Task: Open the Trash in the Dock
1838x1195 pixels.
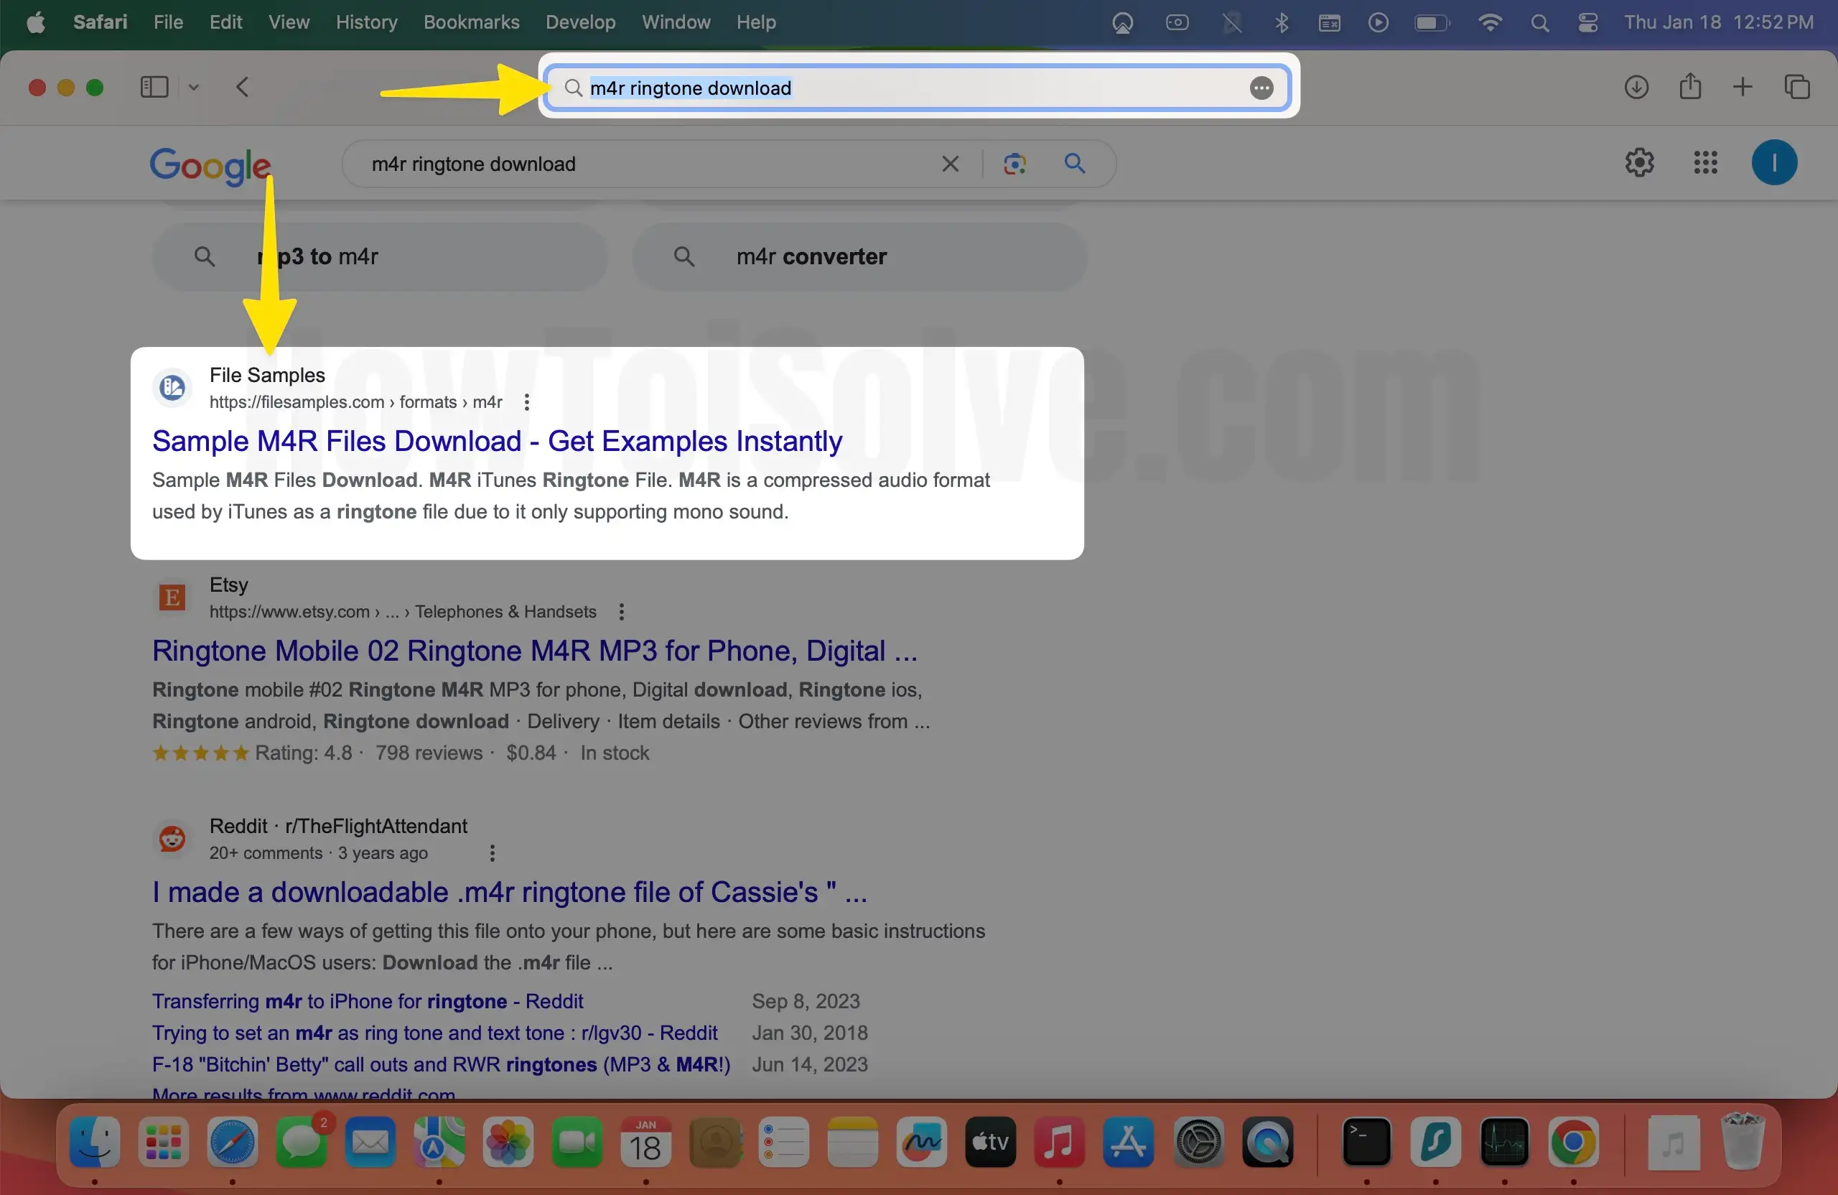Action: pyautogui.click(x=1743, y=1143)
